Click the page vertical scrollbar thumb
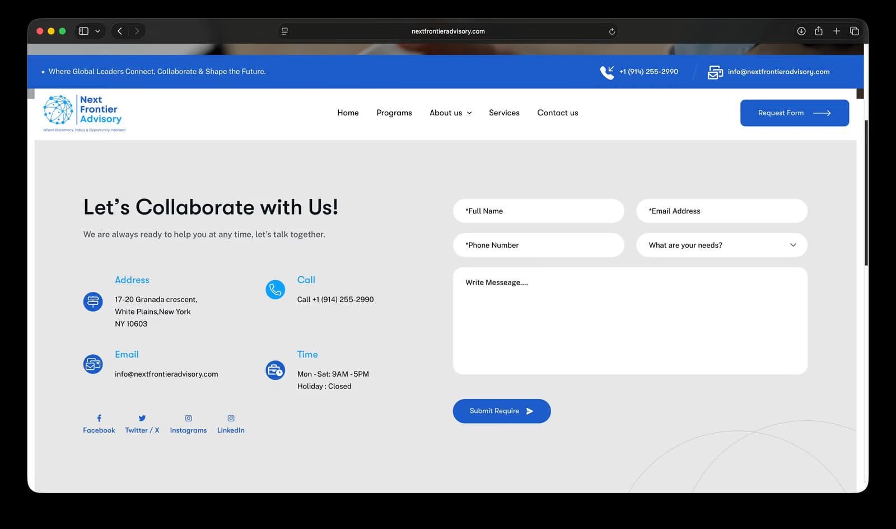This screenshot has height=529, width=896. [866, 193]
